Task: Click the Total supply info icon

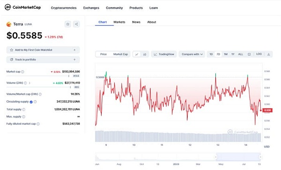Action: (24, 109)
